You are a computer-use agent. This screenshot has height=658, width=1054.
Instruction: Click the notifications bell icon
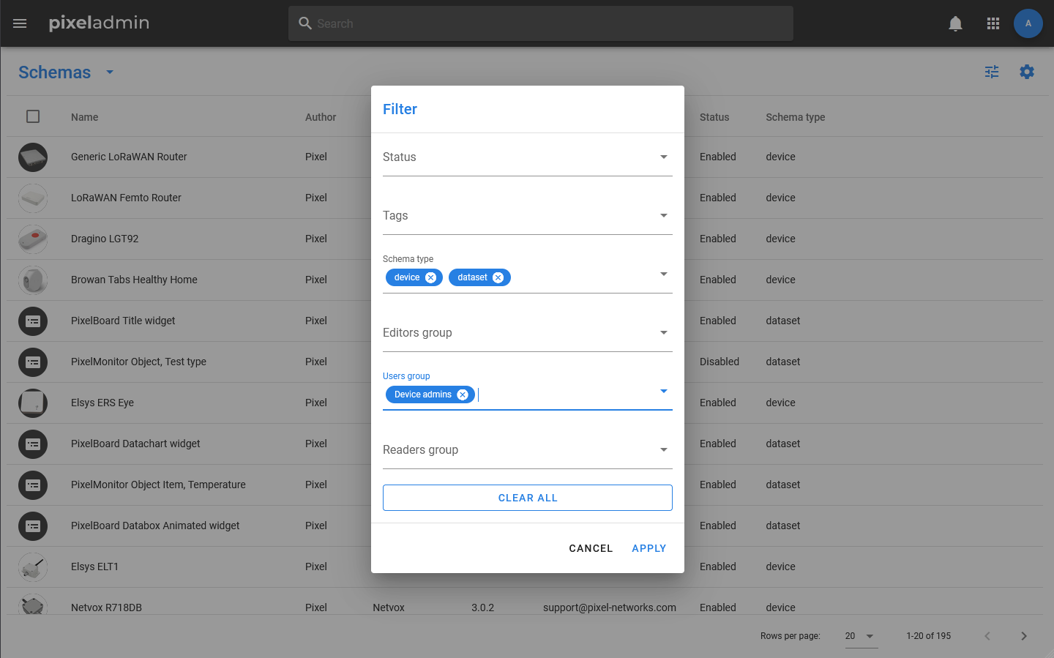tap(955, 23)
